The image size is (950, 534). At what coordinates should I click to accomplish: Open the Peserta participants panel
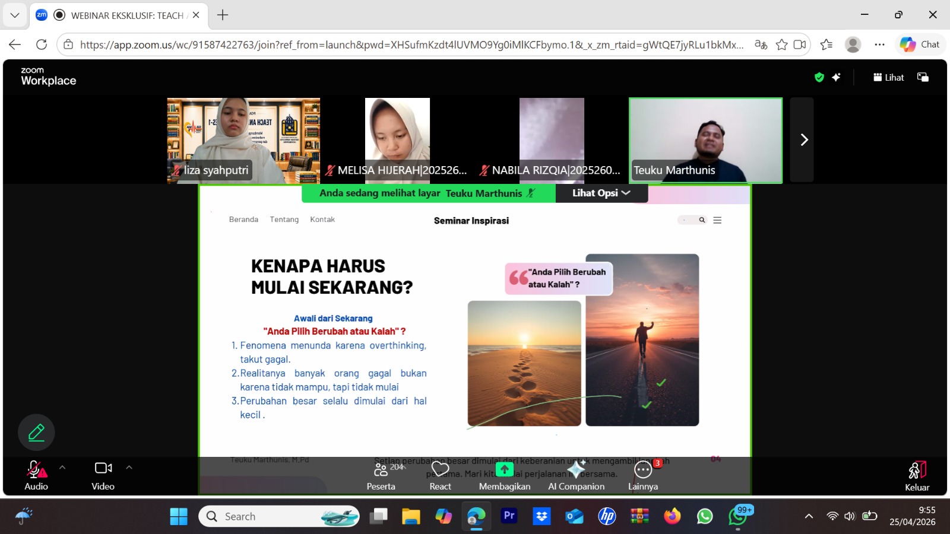coord(381,476)
